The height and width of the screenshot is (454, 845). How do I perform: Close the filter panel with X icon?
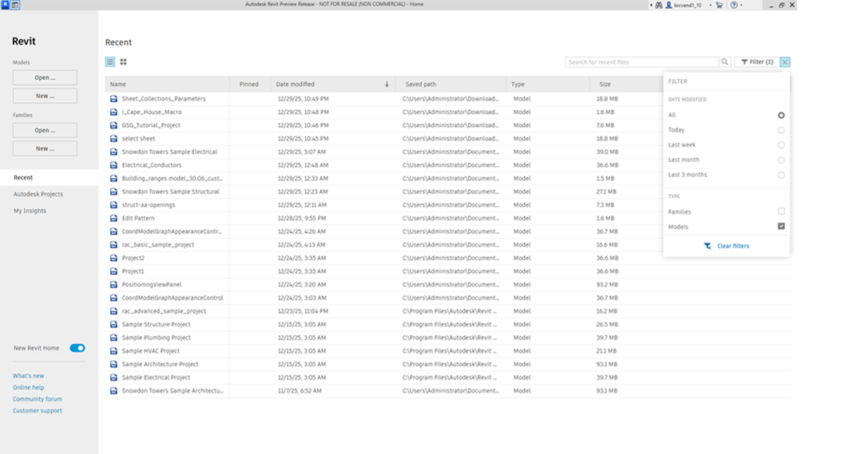coord(785,62)
